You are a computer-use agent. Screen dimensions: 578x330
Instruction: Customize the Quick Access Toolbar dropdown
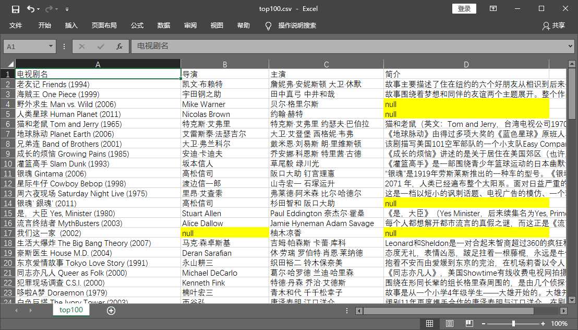[x=67, y=9]
